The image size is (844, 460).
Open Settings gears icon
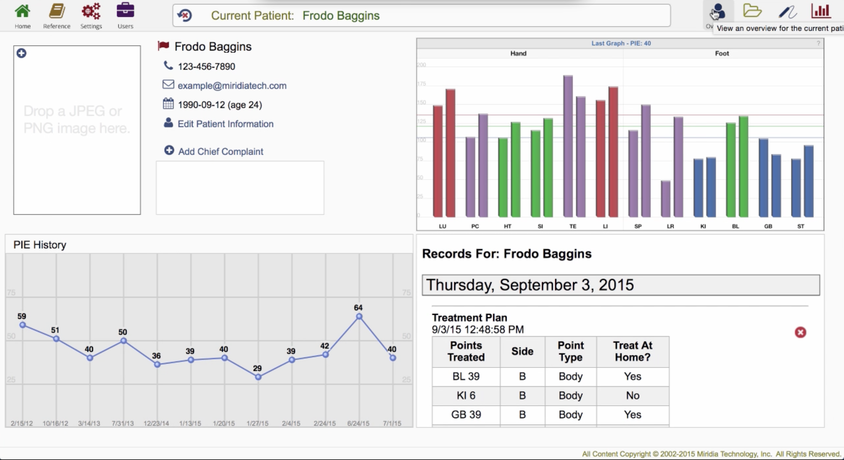point(91,11)
